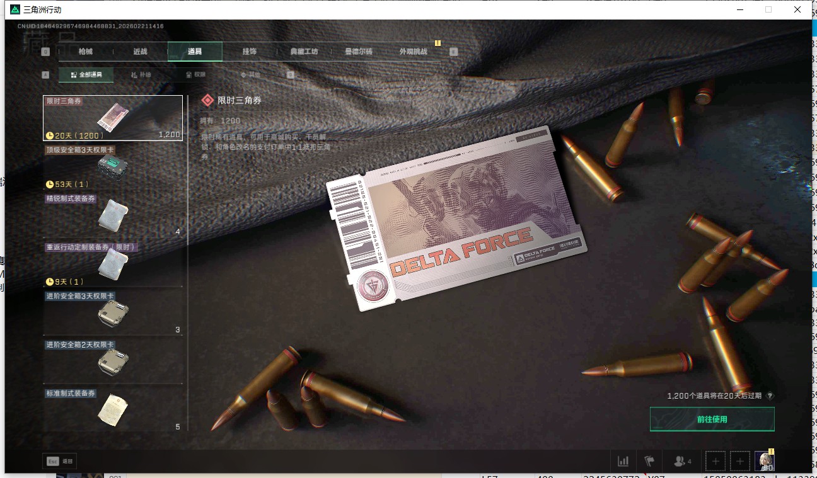Open the player avatar portrait
This screenshot has height=478, width=817.
(765, 461)
